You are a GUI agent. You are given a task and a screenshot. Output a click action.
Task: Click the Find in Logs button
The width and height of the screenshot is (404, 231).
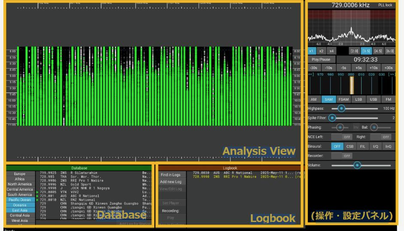[170, 175]
